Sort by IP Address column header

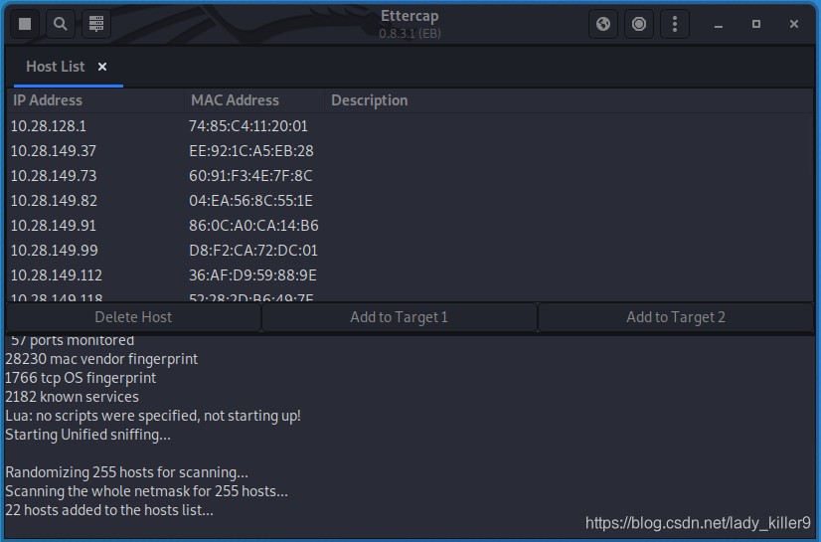95,100
